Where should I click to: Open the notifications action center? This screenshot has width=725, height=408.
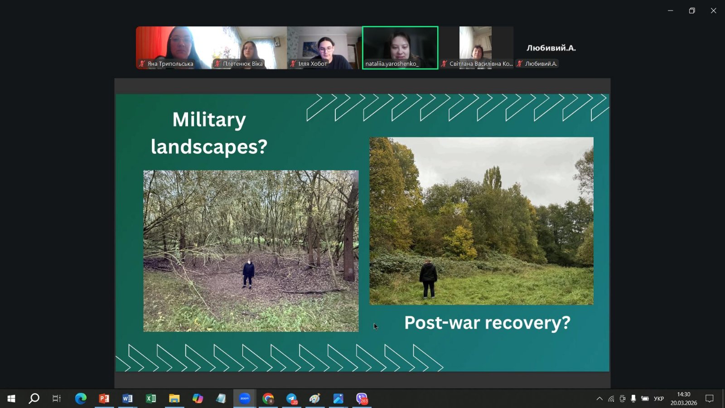point(709,399)
